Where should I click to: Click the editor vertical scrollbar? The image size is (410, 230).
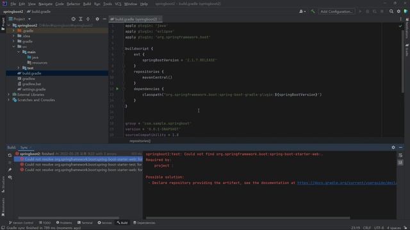(403, 61)
